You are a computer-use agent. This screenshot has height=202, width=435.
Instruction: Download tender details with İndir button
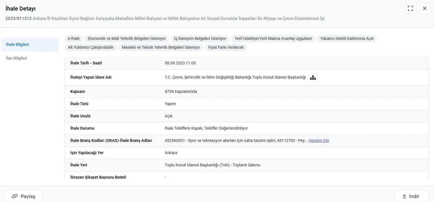(411, 196)
